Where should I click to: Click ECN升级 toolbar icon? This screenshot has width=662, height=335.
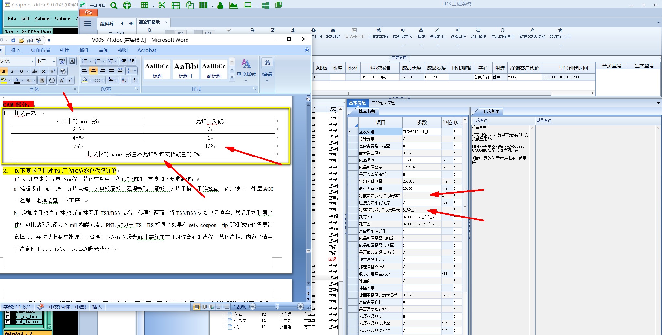333,33
